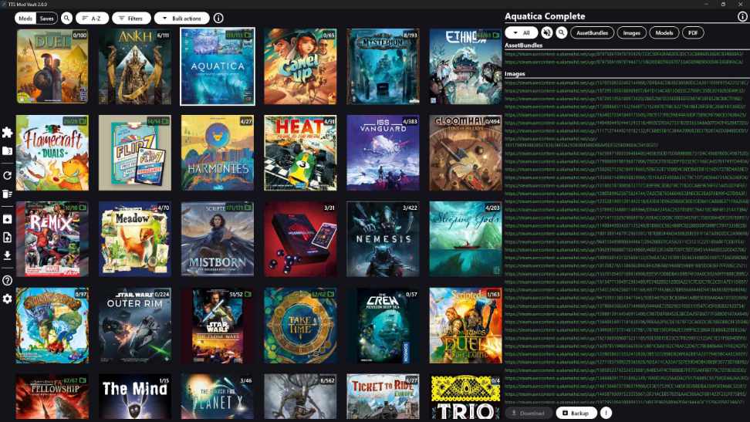Select the Search for Planet X mod

click(218, 397)
